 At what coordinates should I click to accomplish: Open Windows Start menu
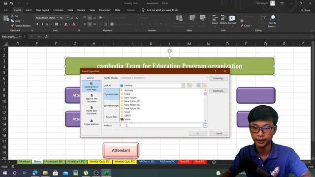(5, 173)
